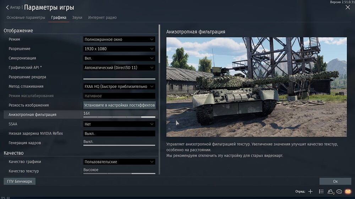Image resolution: width=355 pixels, height=199 pixels.
Task: Adjust the Анизотропная фильтрация slider
Action: point(119,116)
